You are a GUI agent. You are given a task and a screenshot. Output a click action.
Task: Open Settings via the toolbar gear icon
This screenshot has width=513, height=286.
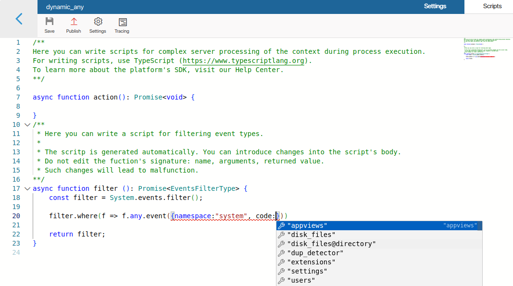point(98,22)
